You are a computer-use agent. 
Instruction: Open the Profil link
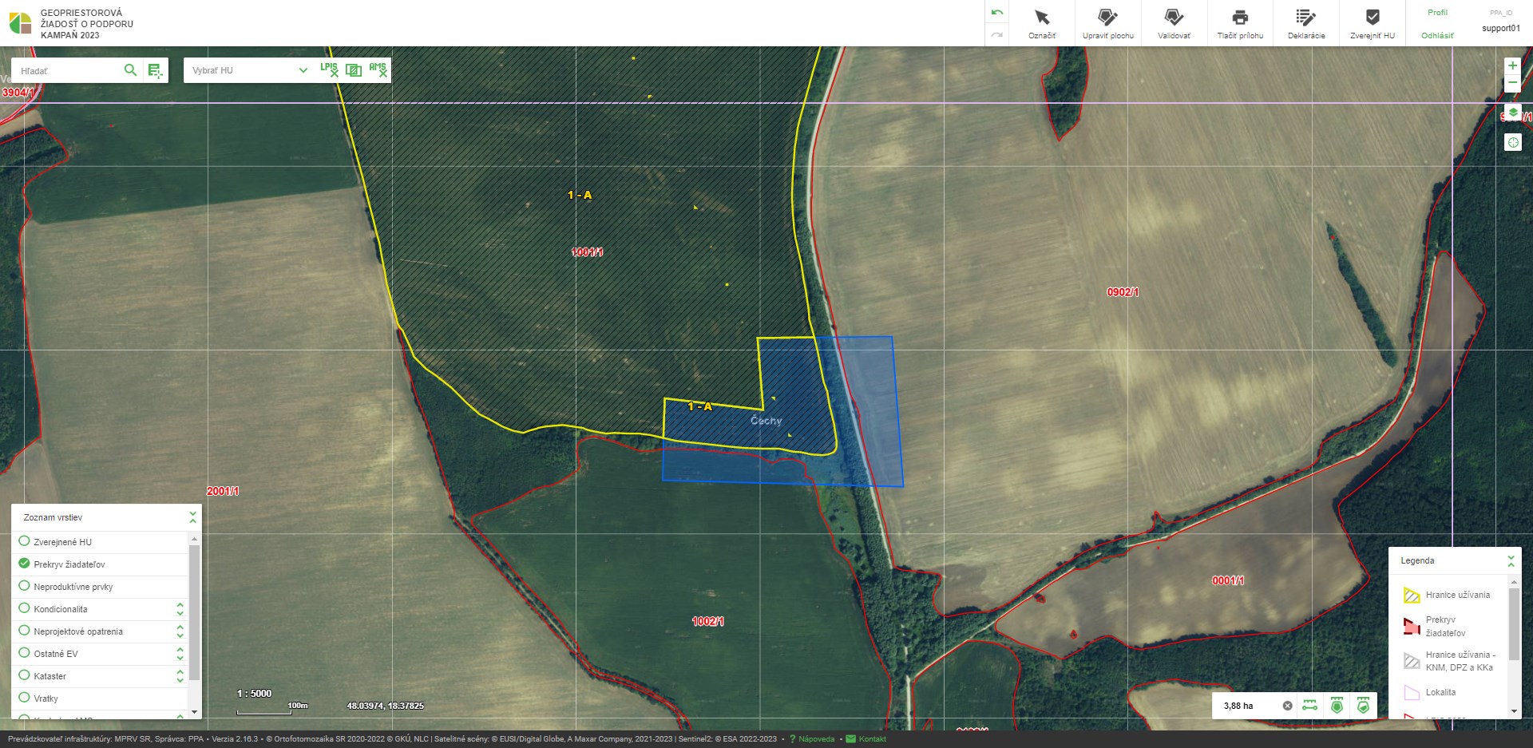coord(1437,13)
